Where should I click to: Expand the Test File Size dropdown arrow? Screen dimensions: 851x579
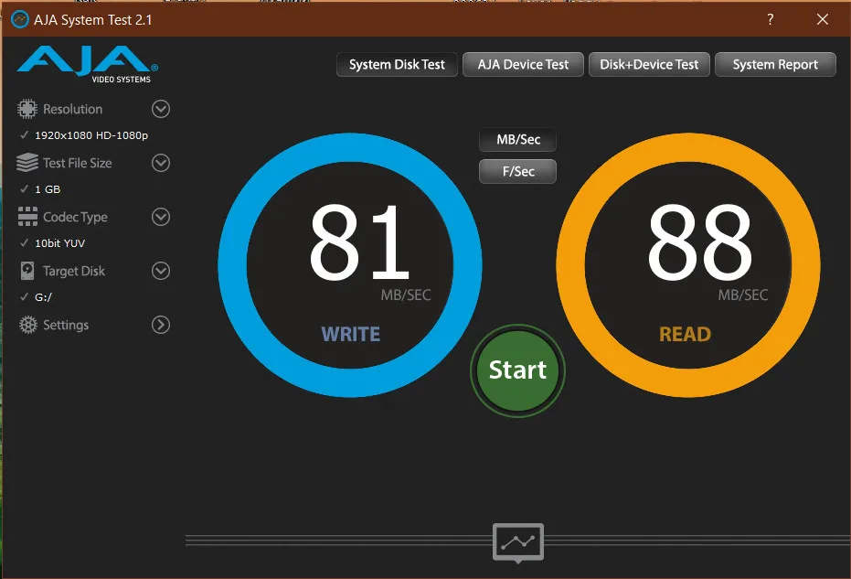(161, 163)
